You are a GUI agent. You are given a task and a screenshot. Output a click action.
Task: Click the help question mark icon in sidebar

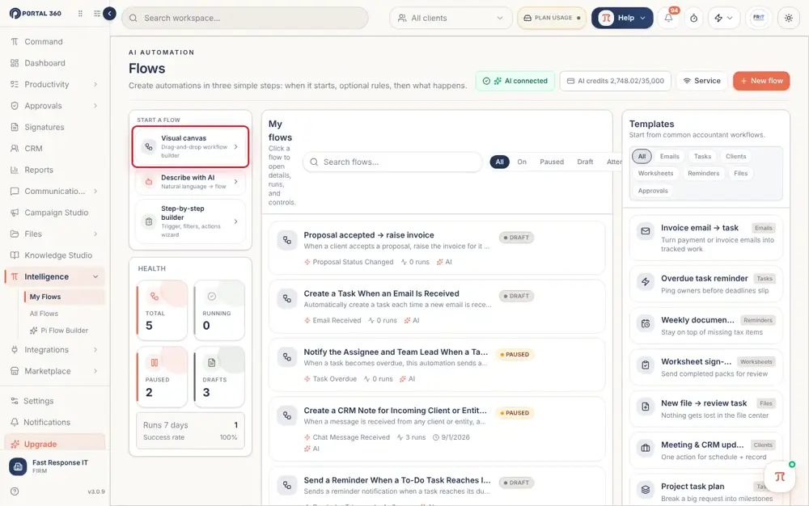pos(15,491)
